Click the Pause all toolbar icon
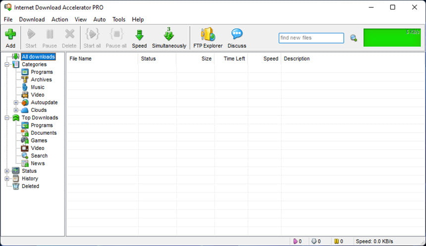Screen dimensions: 426x246 (116, 35)
